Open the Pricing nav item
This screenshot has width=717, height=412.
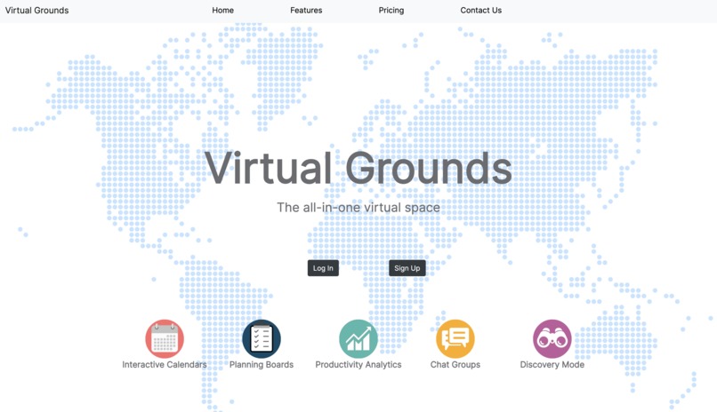[x=391, y=10]
